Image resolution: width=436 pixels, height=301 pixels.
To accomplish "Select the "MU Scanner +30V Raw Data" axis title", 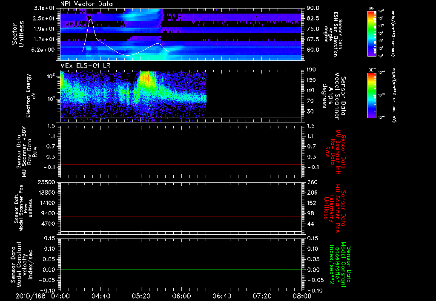I will pyautogui.click(x=26, y=151).
